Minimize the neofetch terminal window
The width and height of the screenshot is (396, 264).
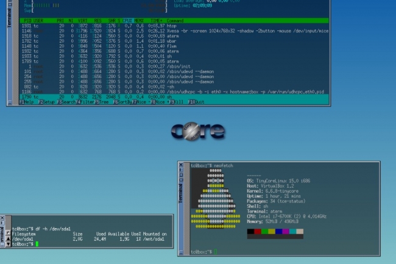tap(181, 169)
